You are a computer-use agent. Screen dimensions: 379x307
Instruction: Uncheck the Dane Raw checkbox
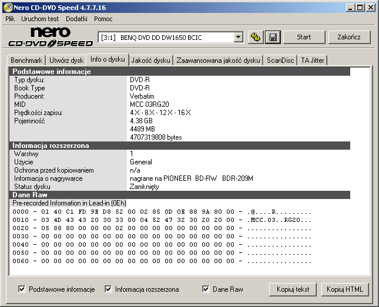click(x=206, y=289)
